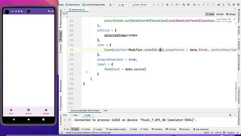Viewport: 241px width, 136px height.
Task: Click the editor vertical scrollbar thumb
Action: click(236, 91)
